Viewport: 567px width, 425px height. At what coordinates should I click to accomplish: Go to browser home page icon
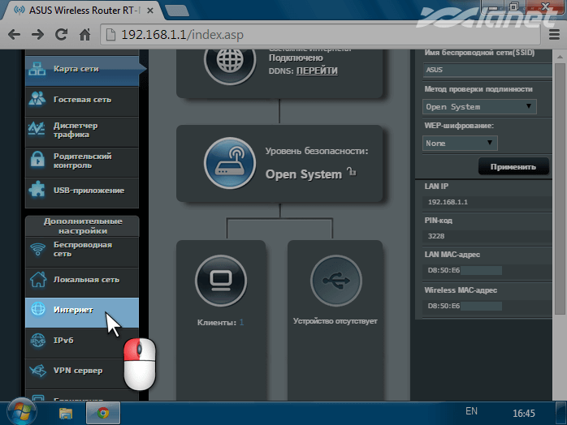[x=84, y=35]
